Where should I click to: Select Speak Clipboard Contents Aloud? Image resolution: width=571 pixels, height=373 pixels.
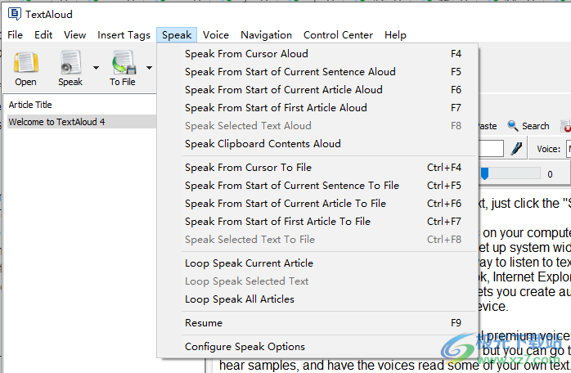263,144
